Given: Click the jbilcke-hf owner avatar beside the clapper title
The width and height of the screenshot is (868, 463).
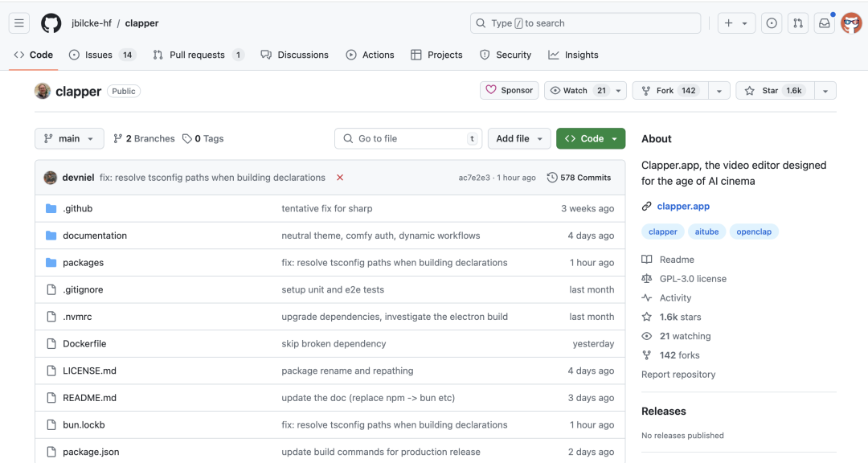Looking at the screenshot, I should click(x=43, y=91).
